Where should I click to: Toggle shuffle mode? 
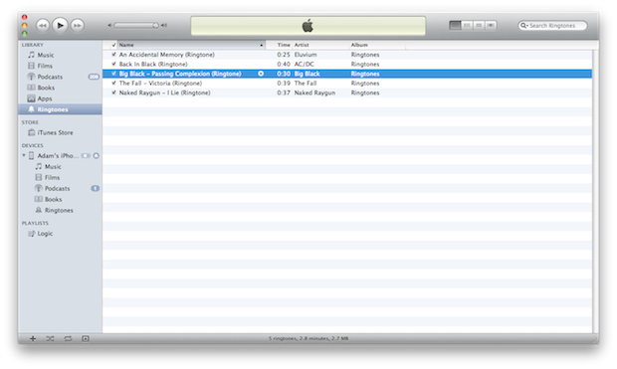click(x=50, y=339)
